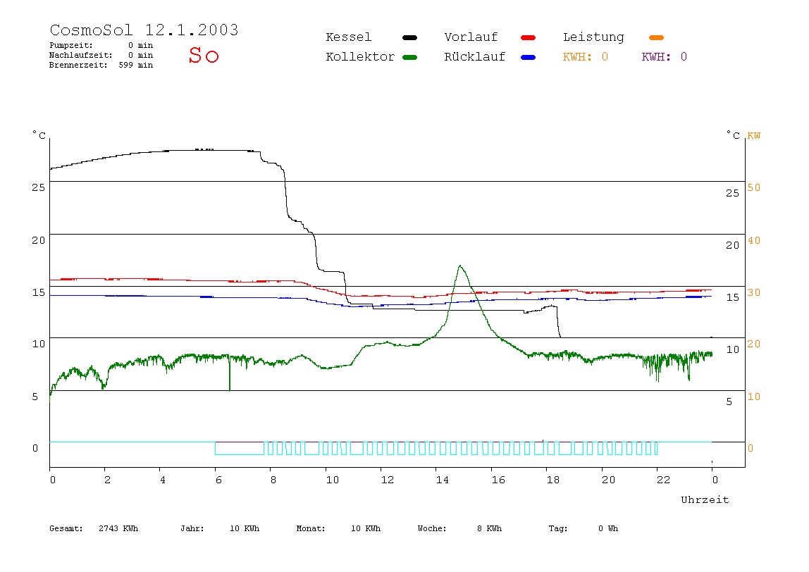The width and height of the screenshot is (809, 572).
Task: Click the 25 on the right °C axis
Action: click(x=732, y=194)
